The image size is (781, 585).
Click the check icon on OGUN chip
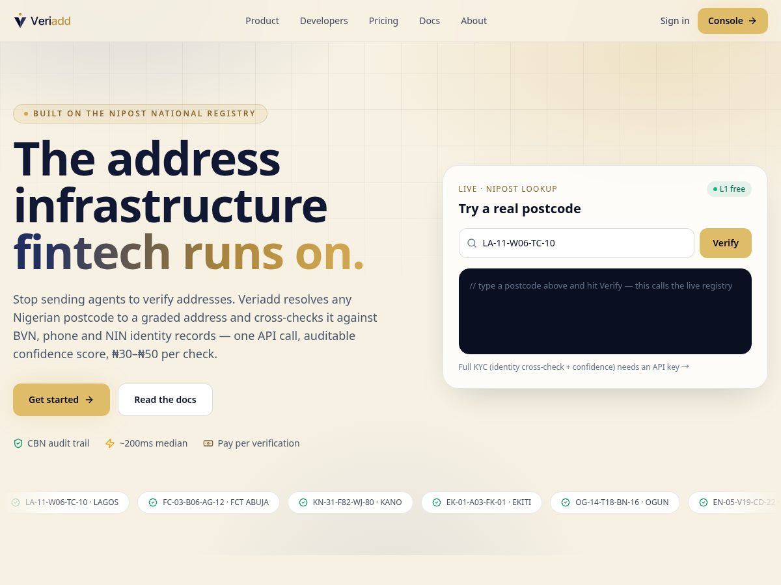pyautogui.click(x=566, y=502)
